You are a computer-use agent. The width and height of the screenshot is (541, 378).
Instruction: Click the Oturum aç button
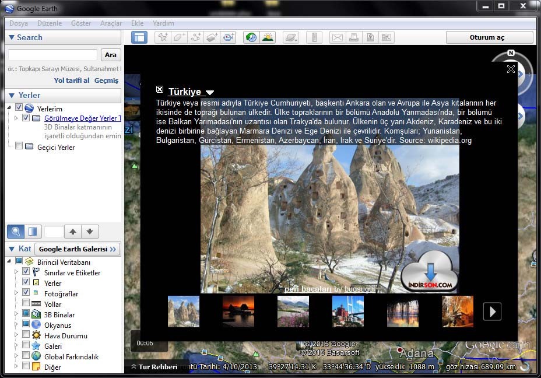coord(490,37)
